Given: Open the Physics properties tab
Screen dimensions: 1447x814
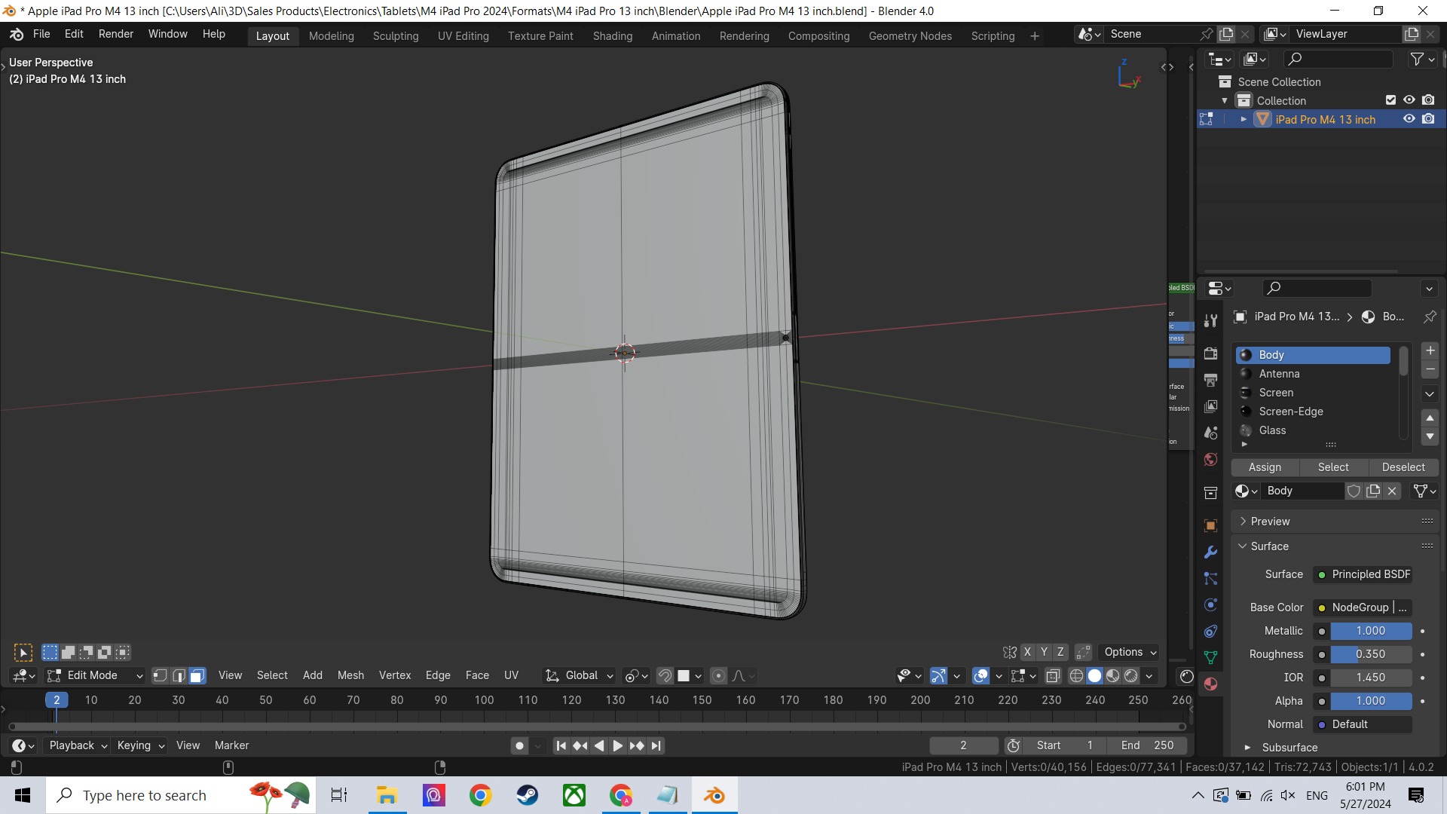Looking at the screenshot, I should click(1210, 604).
